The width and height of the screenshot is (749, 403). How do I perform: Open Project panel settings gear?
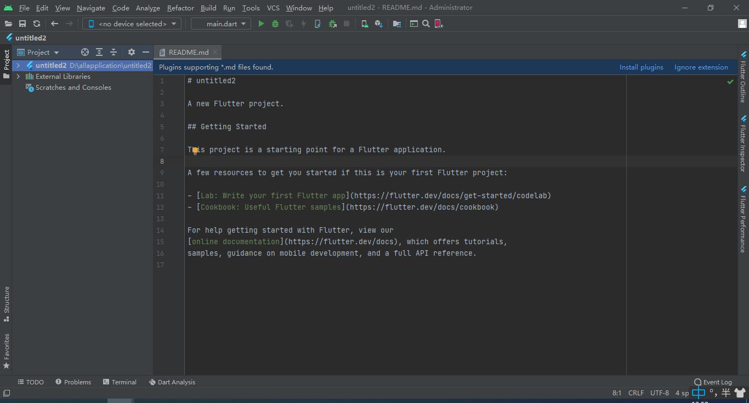click(132, 52)
